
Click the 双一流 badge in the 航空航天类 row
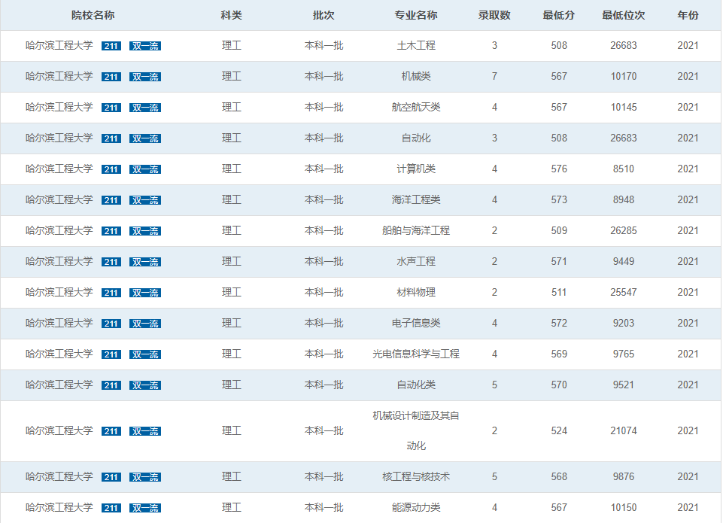[x=144, y=108]
